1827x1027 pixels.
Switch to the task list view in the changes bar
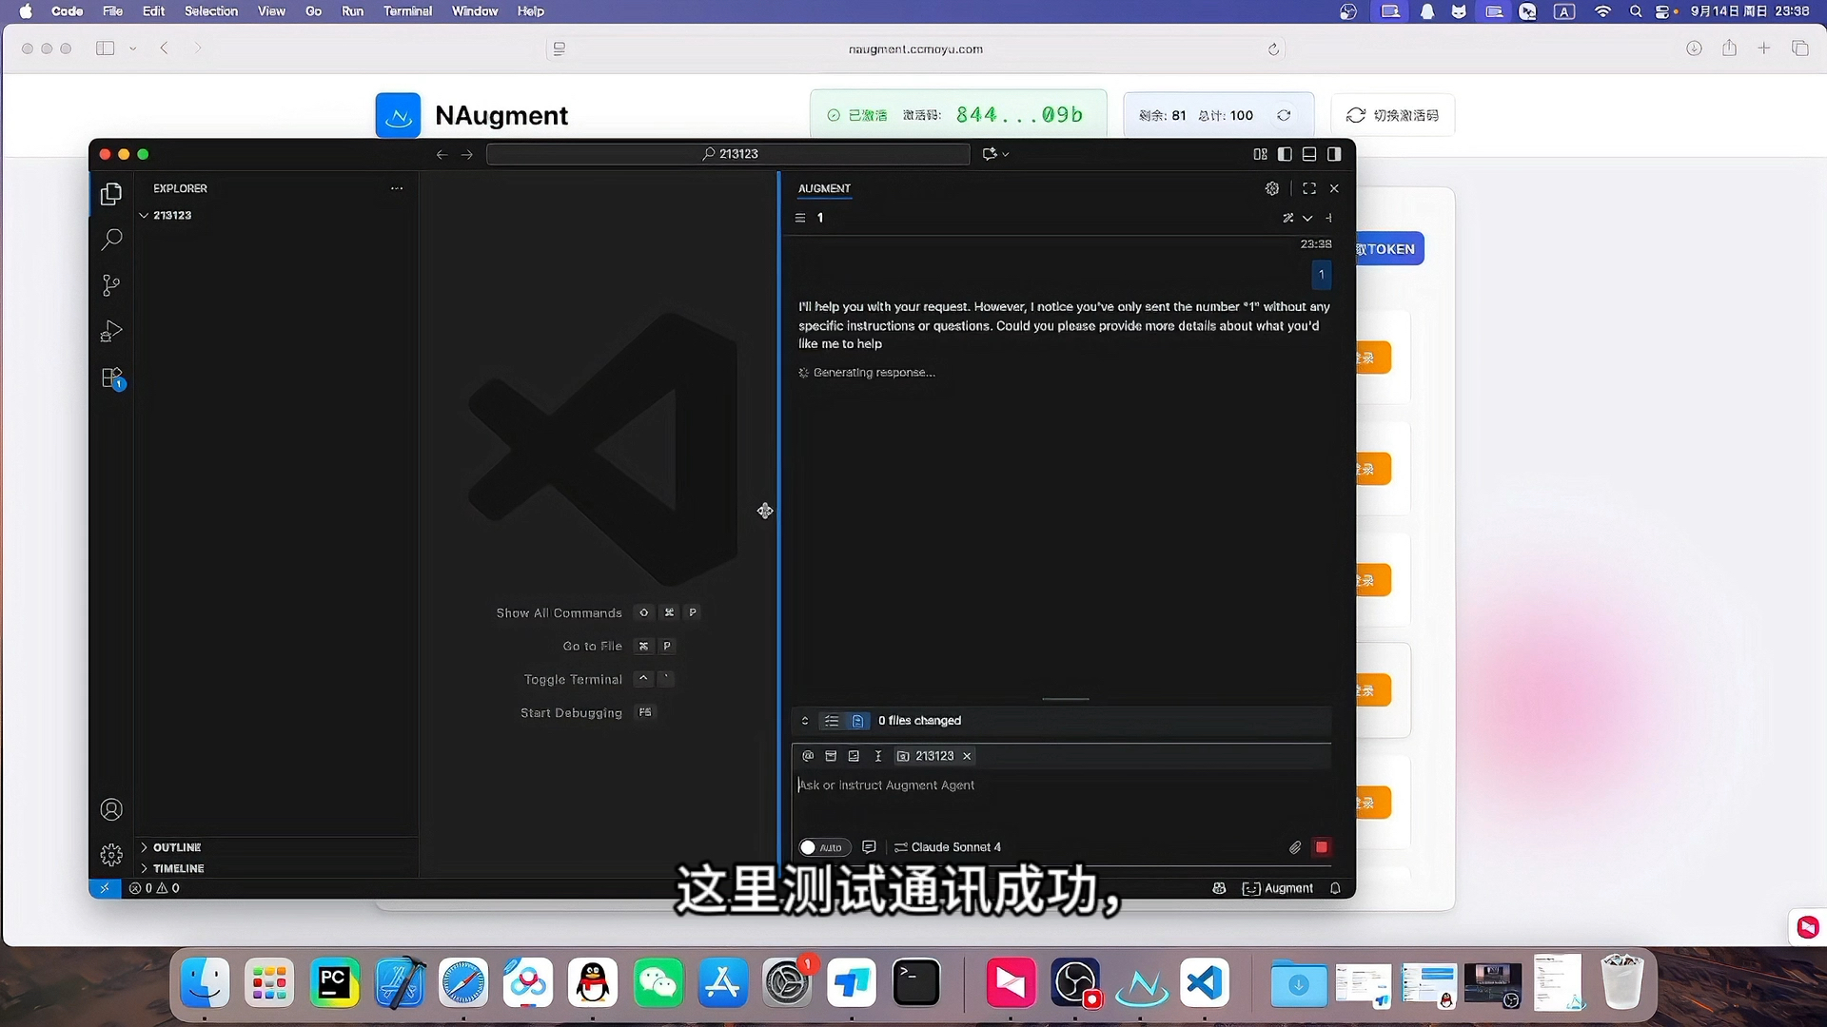coord(831,721)
